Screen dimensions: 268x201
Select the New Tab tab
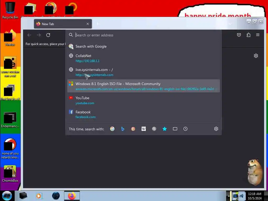click(63, 24)
